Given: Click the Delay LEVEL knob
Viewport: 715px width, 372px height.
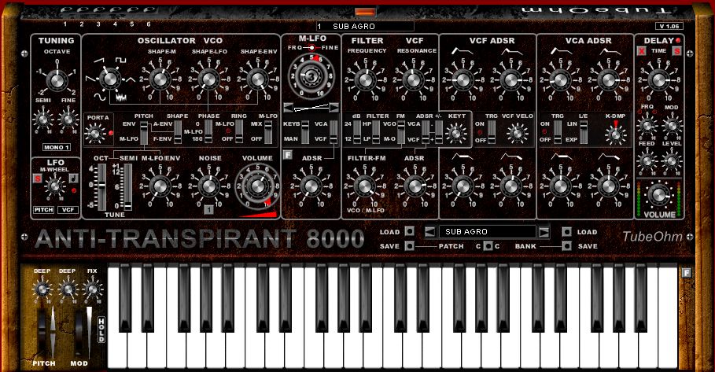Looking at the screenshot, I should click(671, 160).
